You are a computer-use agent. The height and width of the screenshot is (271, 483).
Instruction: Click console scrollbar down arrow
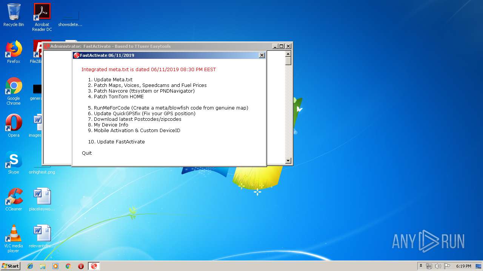tap(288, 161)
